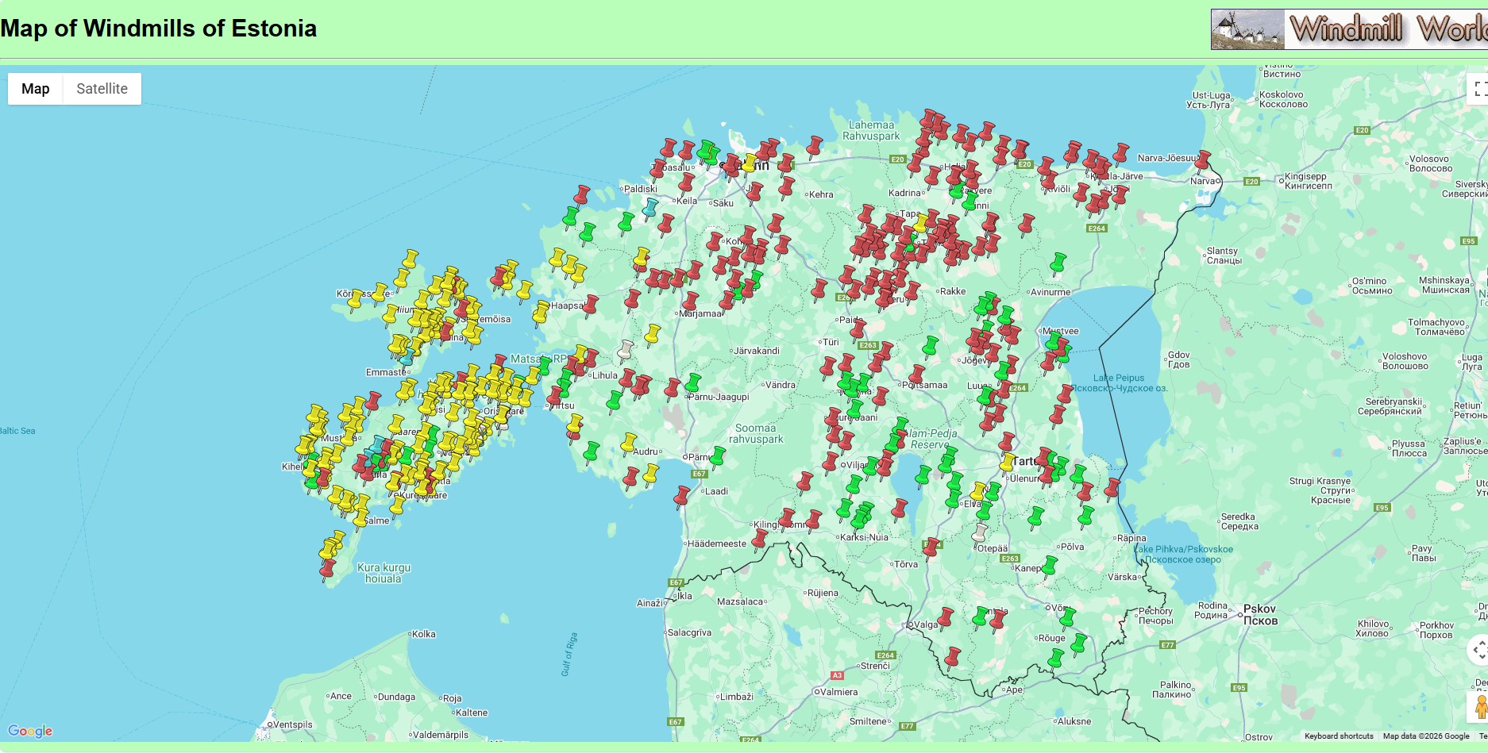This screenshot has height=753, width=1488.
Task: Select the Map view tab
Action: pyautogui.click(x=36, y=89)
